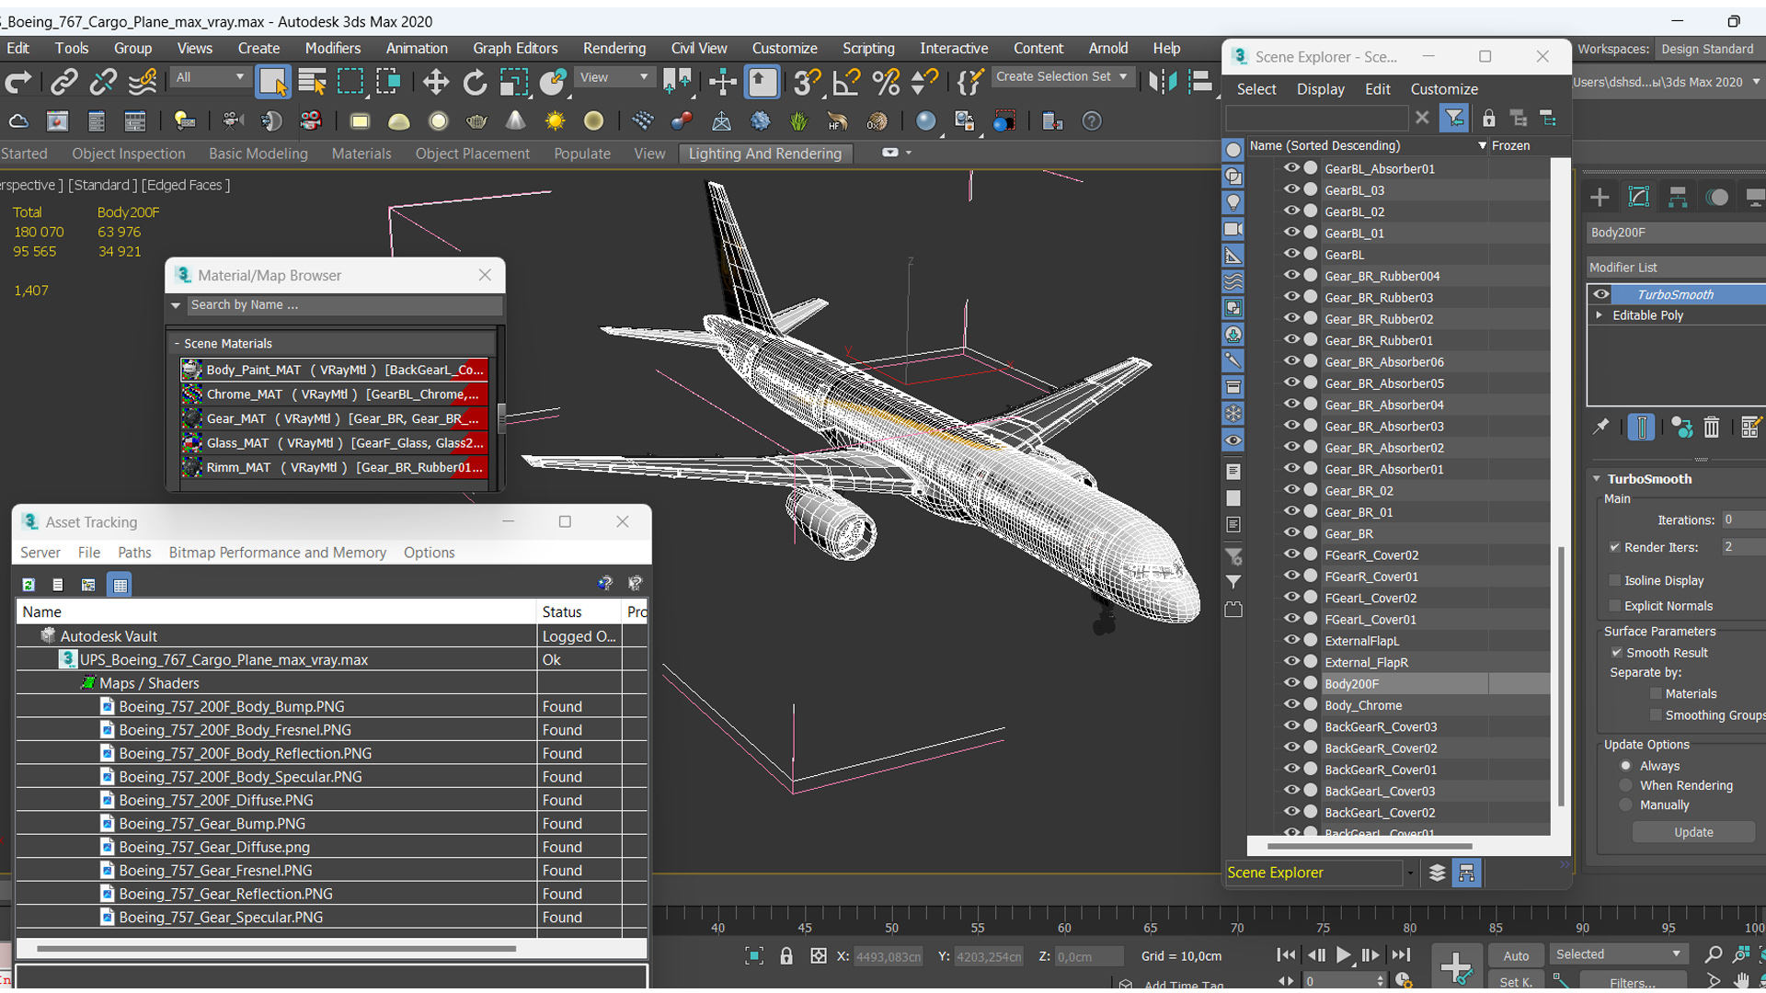Uncheck Render Iters checkbox
The height and width of the screenshot is (993, 1766).
[x=1614, y=547]
